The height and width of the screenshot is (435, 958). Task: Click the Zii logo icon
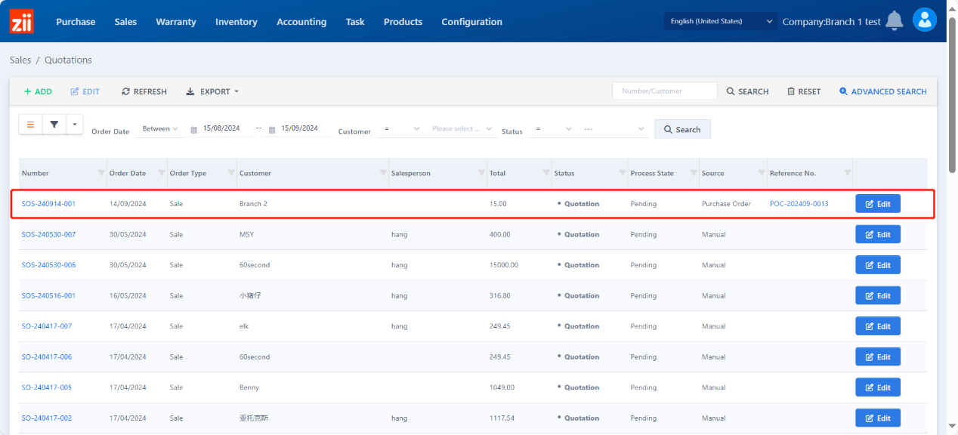(x=21, y=21)
